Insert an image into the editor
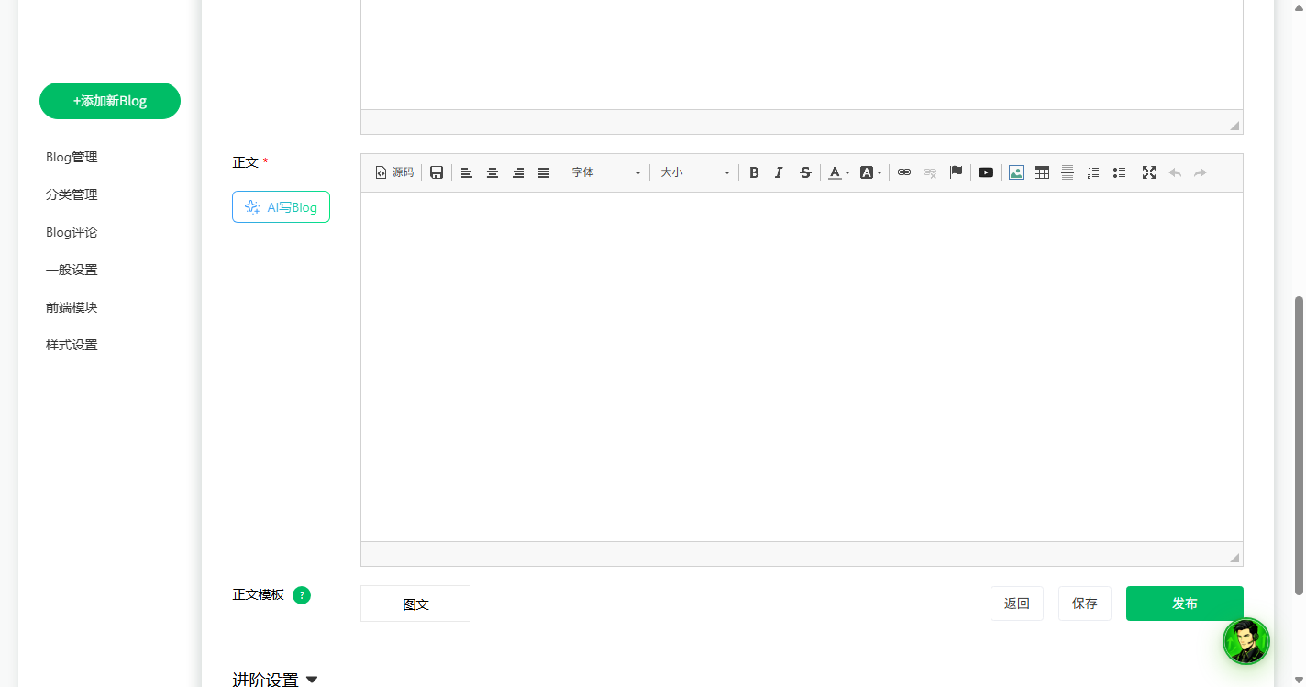This screenshot has width=1306, height=687. pos(1016,172)
